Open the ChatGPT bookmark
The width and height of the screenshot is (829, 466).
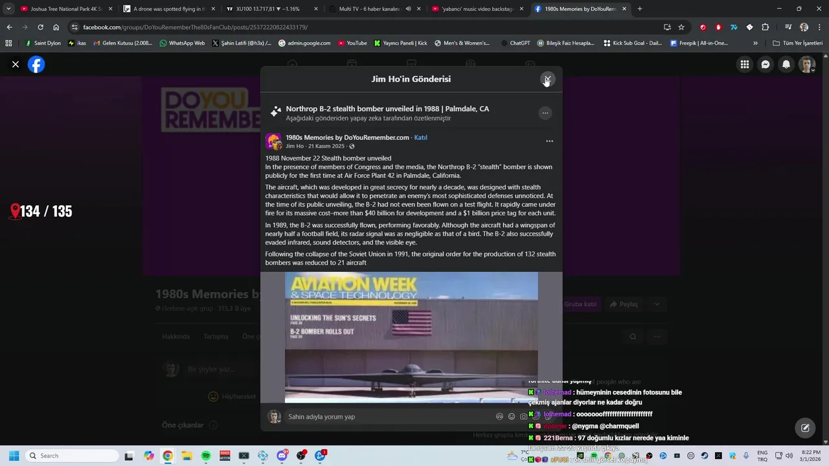click(515, 43)
